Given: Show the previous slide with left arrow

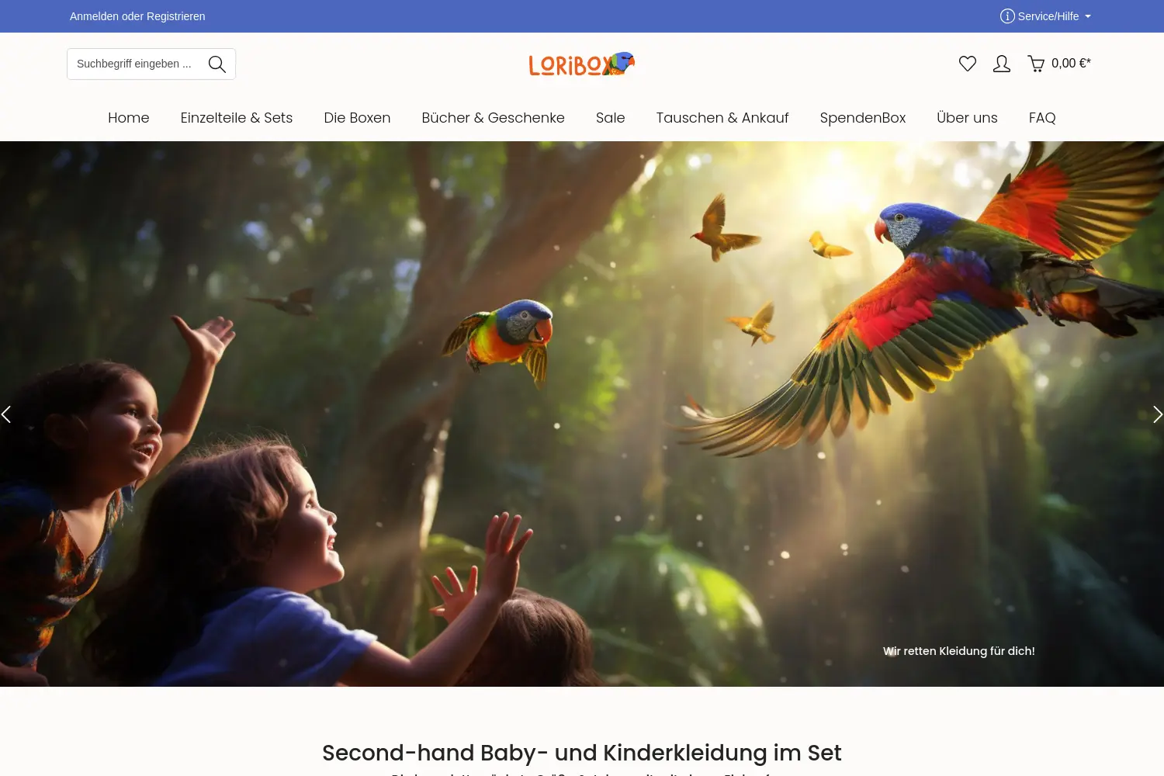Looking at the screenshot, I should point(6,414).
